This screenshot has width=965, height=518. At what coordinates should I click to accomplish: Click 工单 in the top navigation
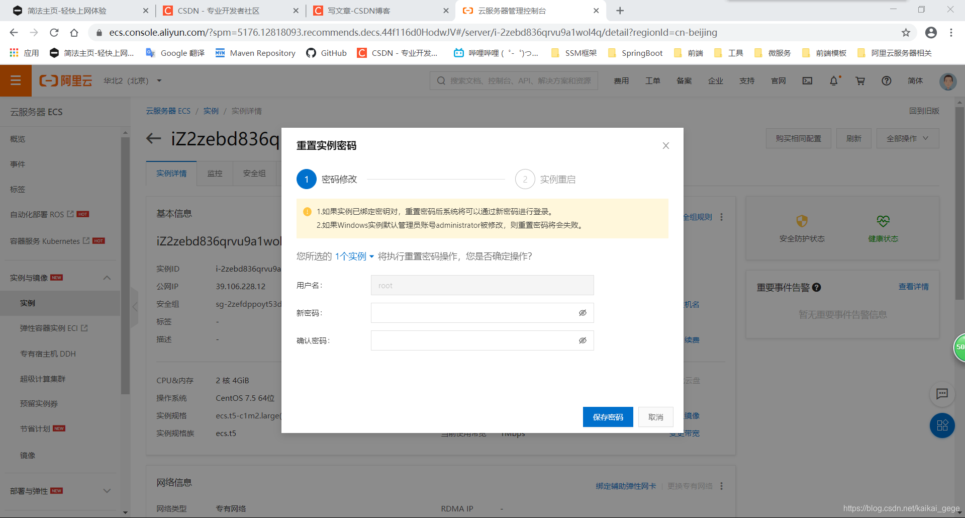point(652,80)
